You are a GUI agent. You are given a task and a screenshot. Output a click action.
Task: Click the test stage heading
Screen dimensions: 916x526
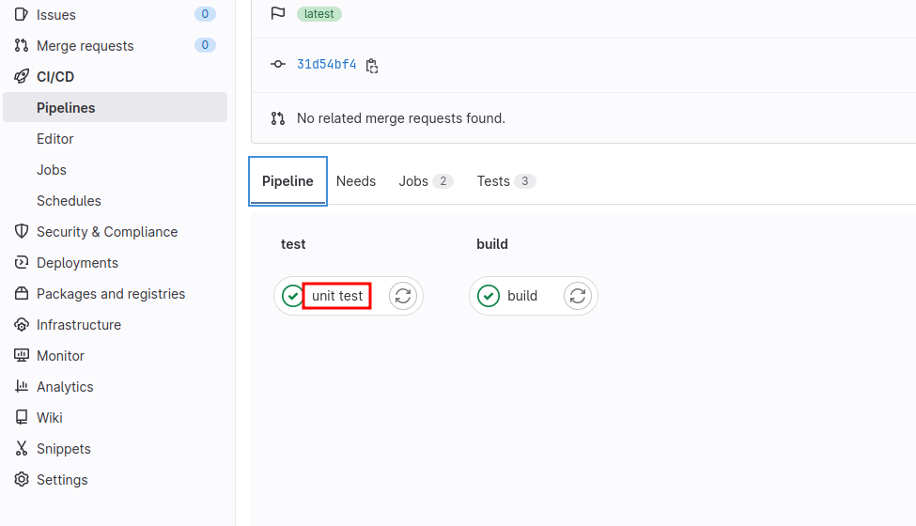(293, 244)
